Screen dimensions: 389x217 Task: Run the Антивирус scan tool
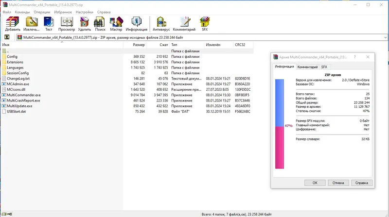[x=161, y=22]
